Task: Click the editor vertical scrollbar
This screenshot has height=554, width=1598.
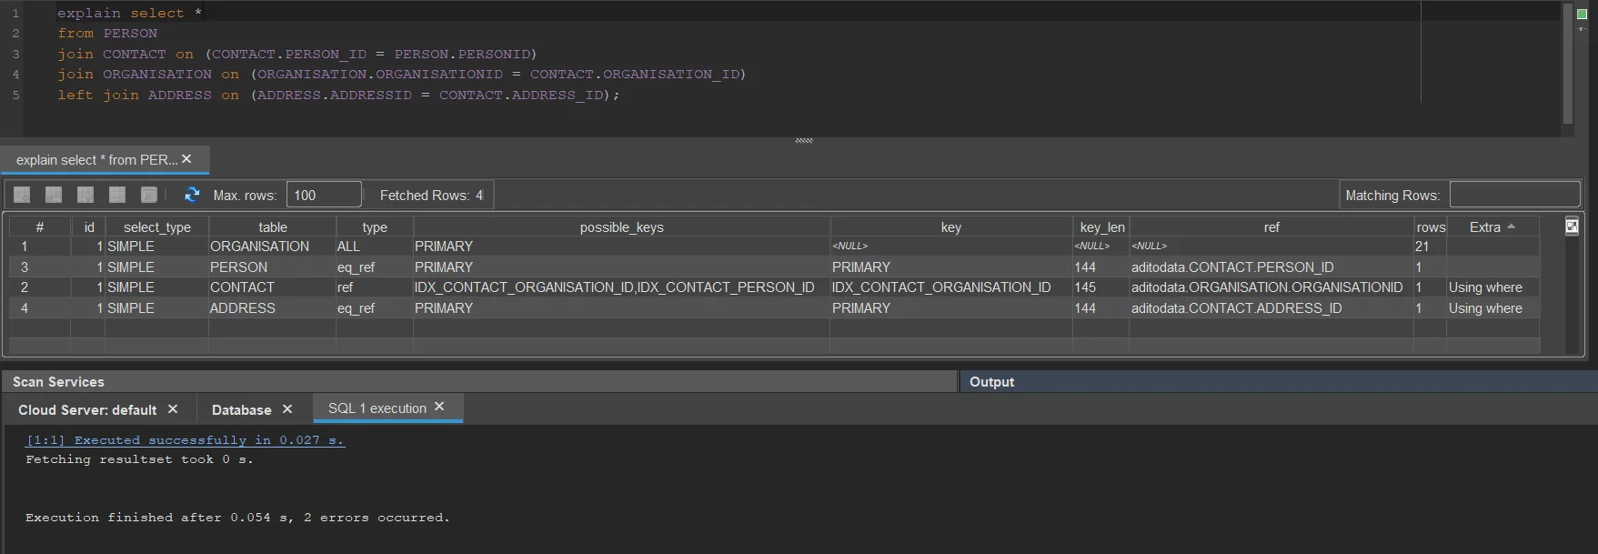Action: [1568, 64]
